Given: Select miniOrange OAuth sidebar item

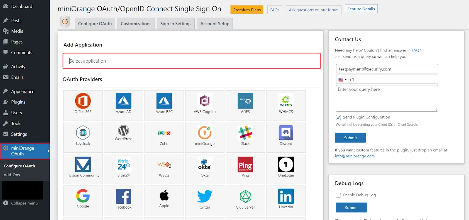Looking at the screenshot, I should [25, 151].
